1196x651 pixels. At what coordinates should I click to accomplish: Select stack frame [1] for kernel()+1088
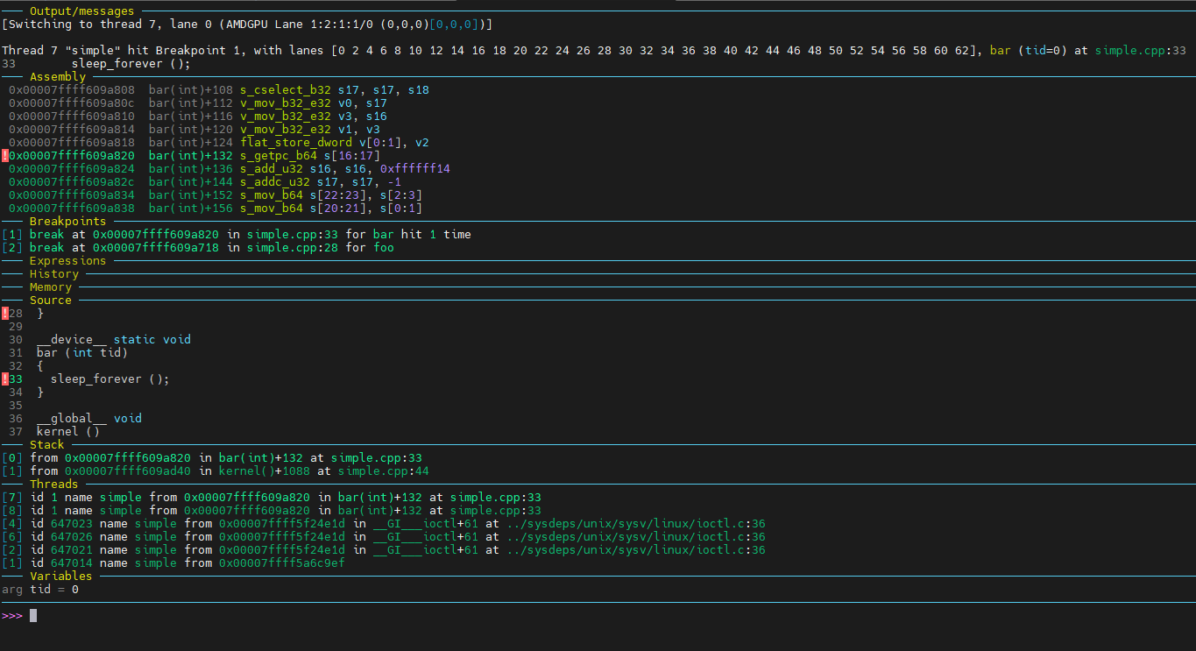pyautogui.click(x=11, y=471)
